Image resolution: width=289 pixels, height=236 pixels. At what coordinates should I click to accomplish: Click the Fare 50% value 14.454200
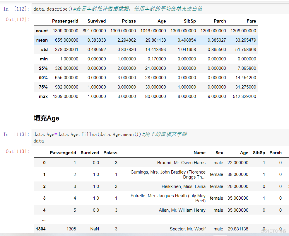point(246,78)
